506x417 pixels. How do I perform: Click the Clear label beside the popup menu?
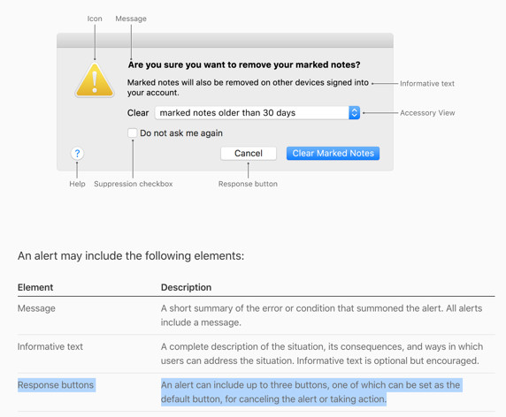138,113
